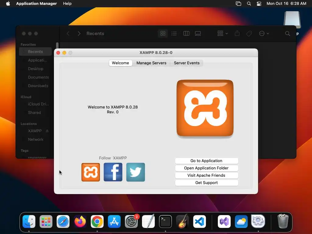Go forward in Finder window
312x234 pixels.
pyautogui.click(x=79, y=34)
